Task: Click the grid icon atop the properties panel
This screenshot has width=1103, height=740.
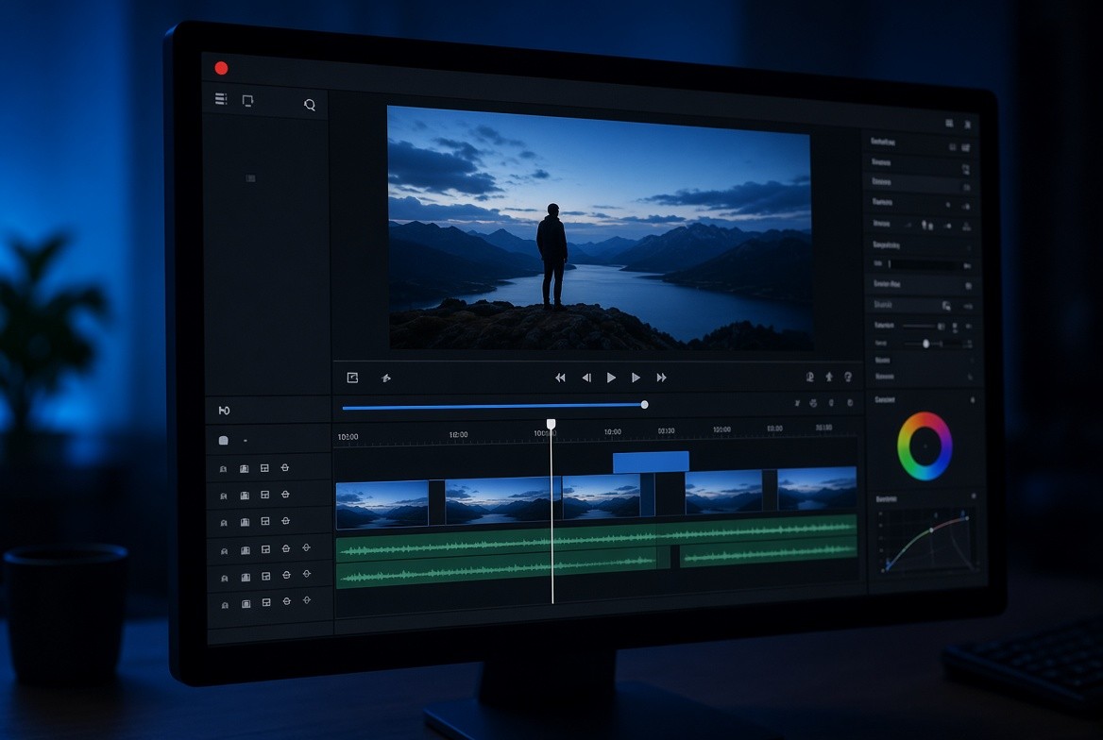Action: click(x=949, y=123)
